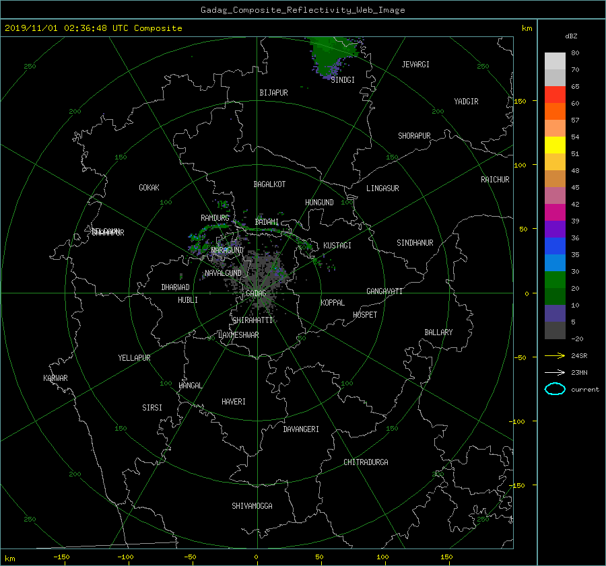Click the GADAG radar center label
Screen dimensions: 606x566
257,293
